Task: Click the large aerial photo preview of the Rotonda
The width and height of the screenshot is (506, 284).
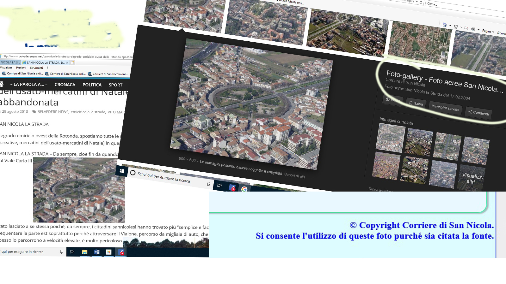Action: (251, 104)
